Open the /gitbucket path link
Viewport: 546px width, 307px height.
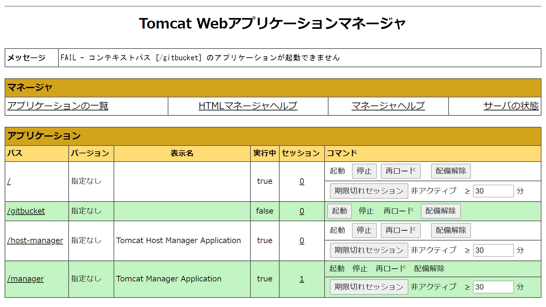click(26, 211)
